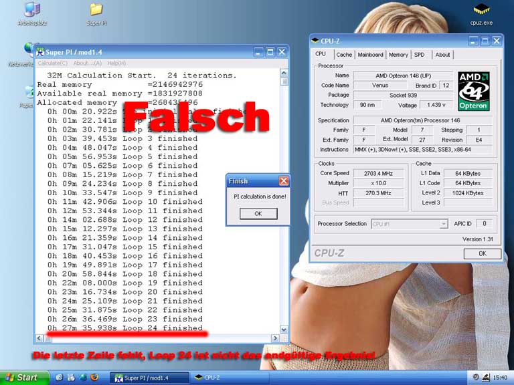Click '32M Calculation Start' line
Screen dimensions: 514x385
[x=142, y=76]
